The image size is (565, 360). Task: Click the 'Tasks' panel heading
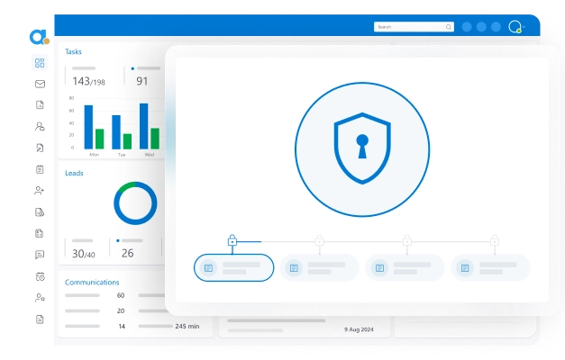[x=73, y=52]
